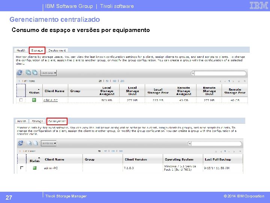The height and width of the screenshot is (203, 270).
Task: Click select-all icon in Storage panel toolbar
Action: [28, 73]
